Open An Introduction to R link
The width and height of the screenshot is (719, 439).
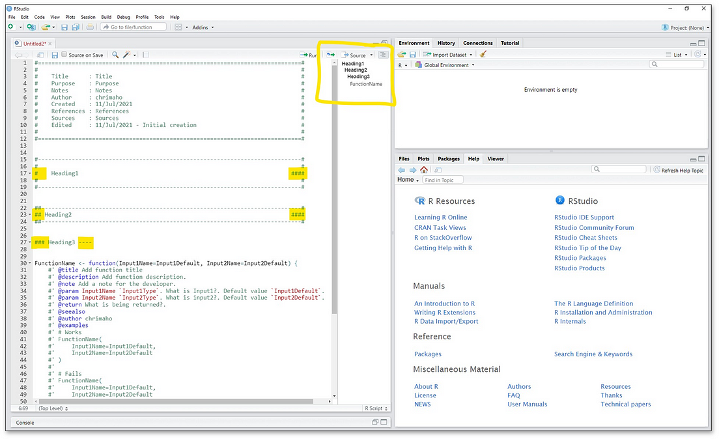pos(444,304)
